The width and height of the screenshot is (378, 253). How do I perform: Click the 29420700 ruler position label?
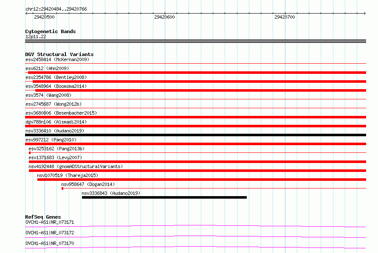(285, 17)
